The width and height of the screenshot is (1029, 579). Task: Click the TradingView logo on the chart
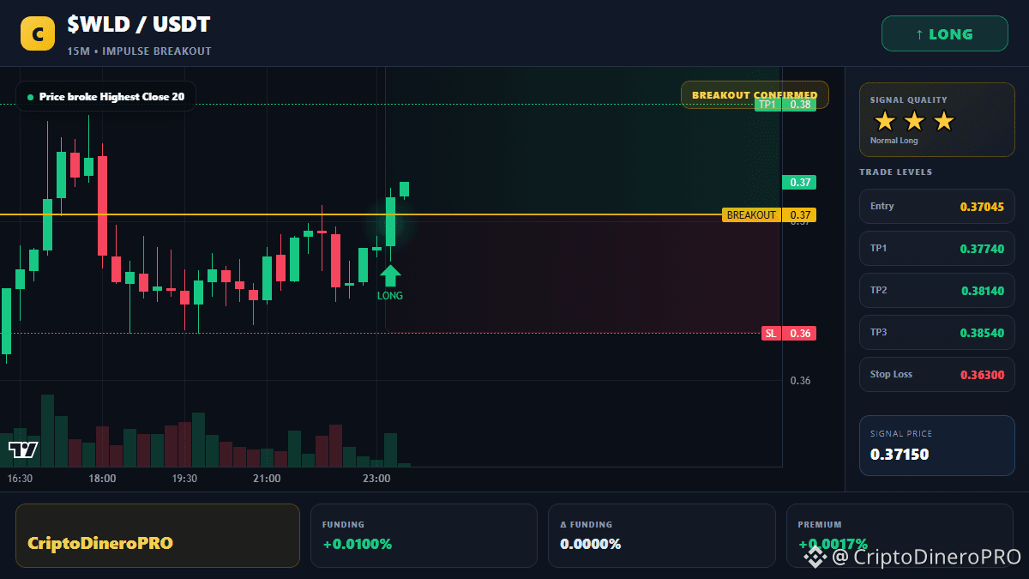point(23,449)
